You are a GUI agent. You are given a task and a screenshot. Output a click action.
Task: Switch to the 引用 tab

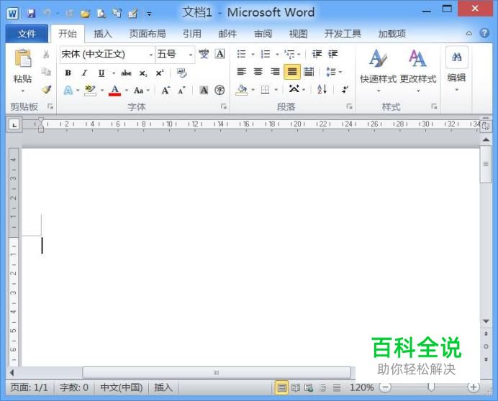coord(192,34)
